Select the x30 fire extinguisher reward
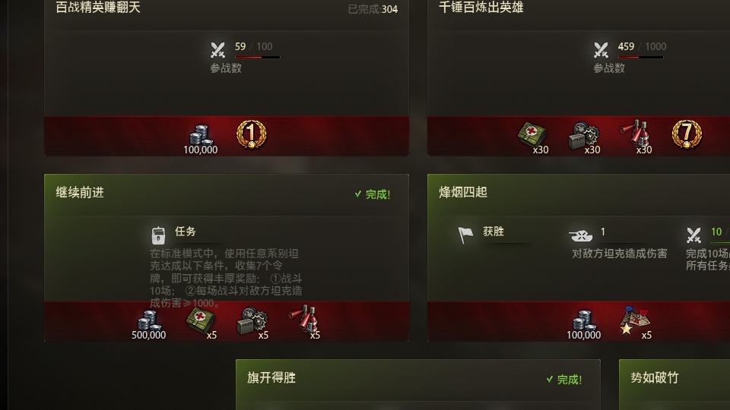Screen dimensions: 730x410 [636, 137]
